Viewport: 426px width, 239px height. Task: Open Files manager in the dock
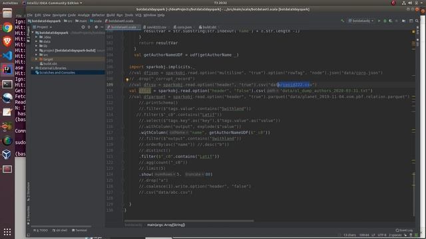tap(7, 13)
